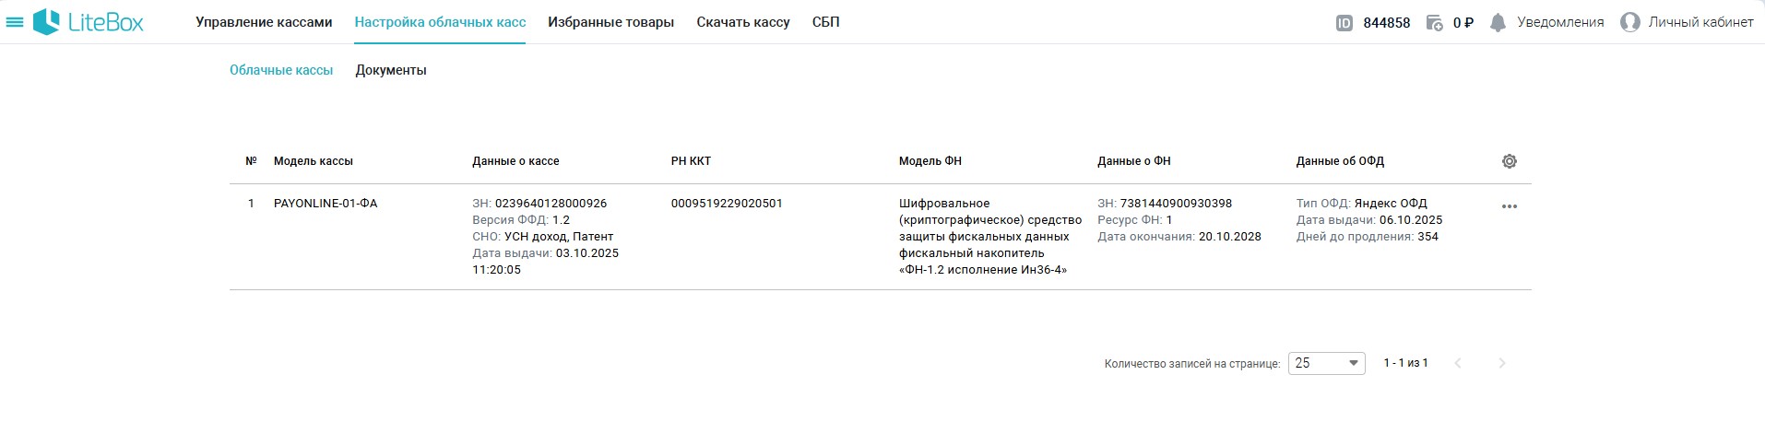Image resolution: width=1765 pixels, height=445 pixels.
Task: Click the Уведомления link
Action: click(x=1560, y=22)
